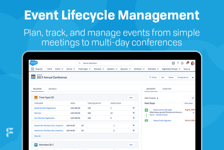Viewport: 224px width, 150px height.
Task: Check the Follow up for next steps task
Action: coord(151,110)
